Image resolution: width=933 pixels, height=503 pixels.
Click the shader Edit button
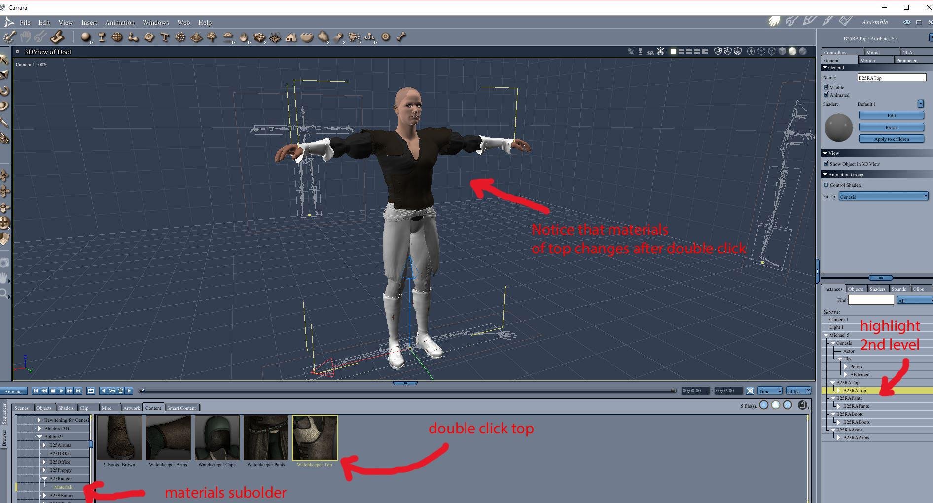(x=892, y=115)
